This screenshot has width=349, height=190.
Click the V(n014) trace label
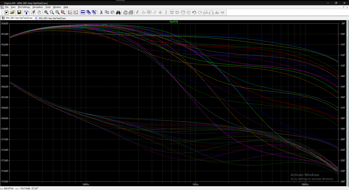tap(174, 22)
